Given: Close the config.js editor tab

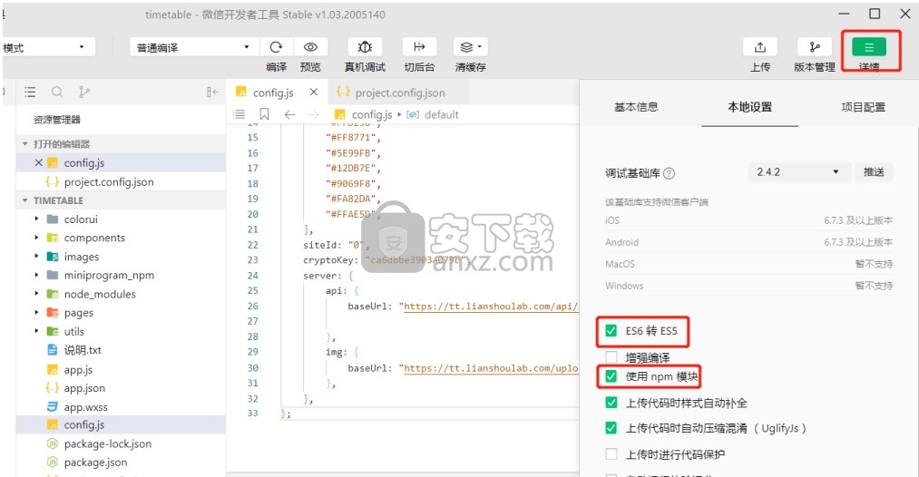Looking at the screenshot, I should coord(314,92).
